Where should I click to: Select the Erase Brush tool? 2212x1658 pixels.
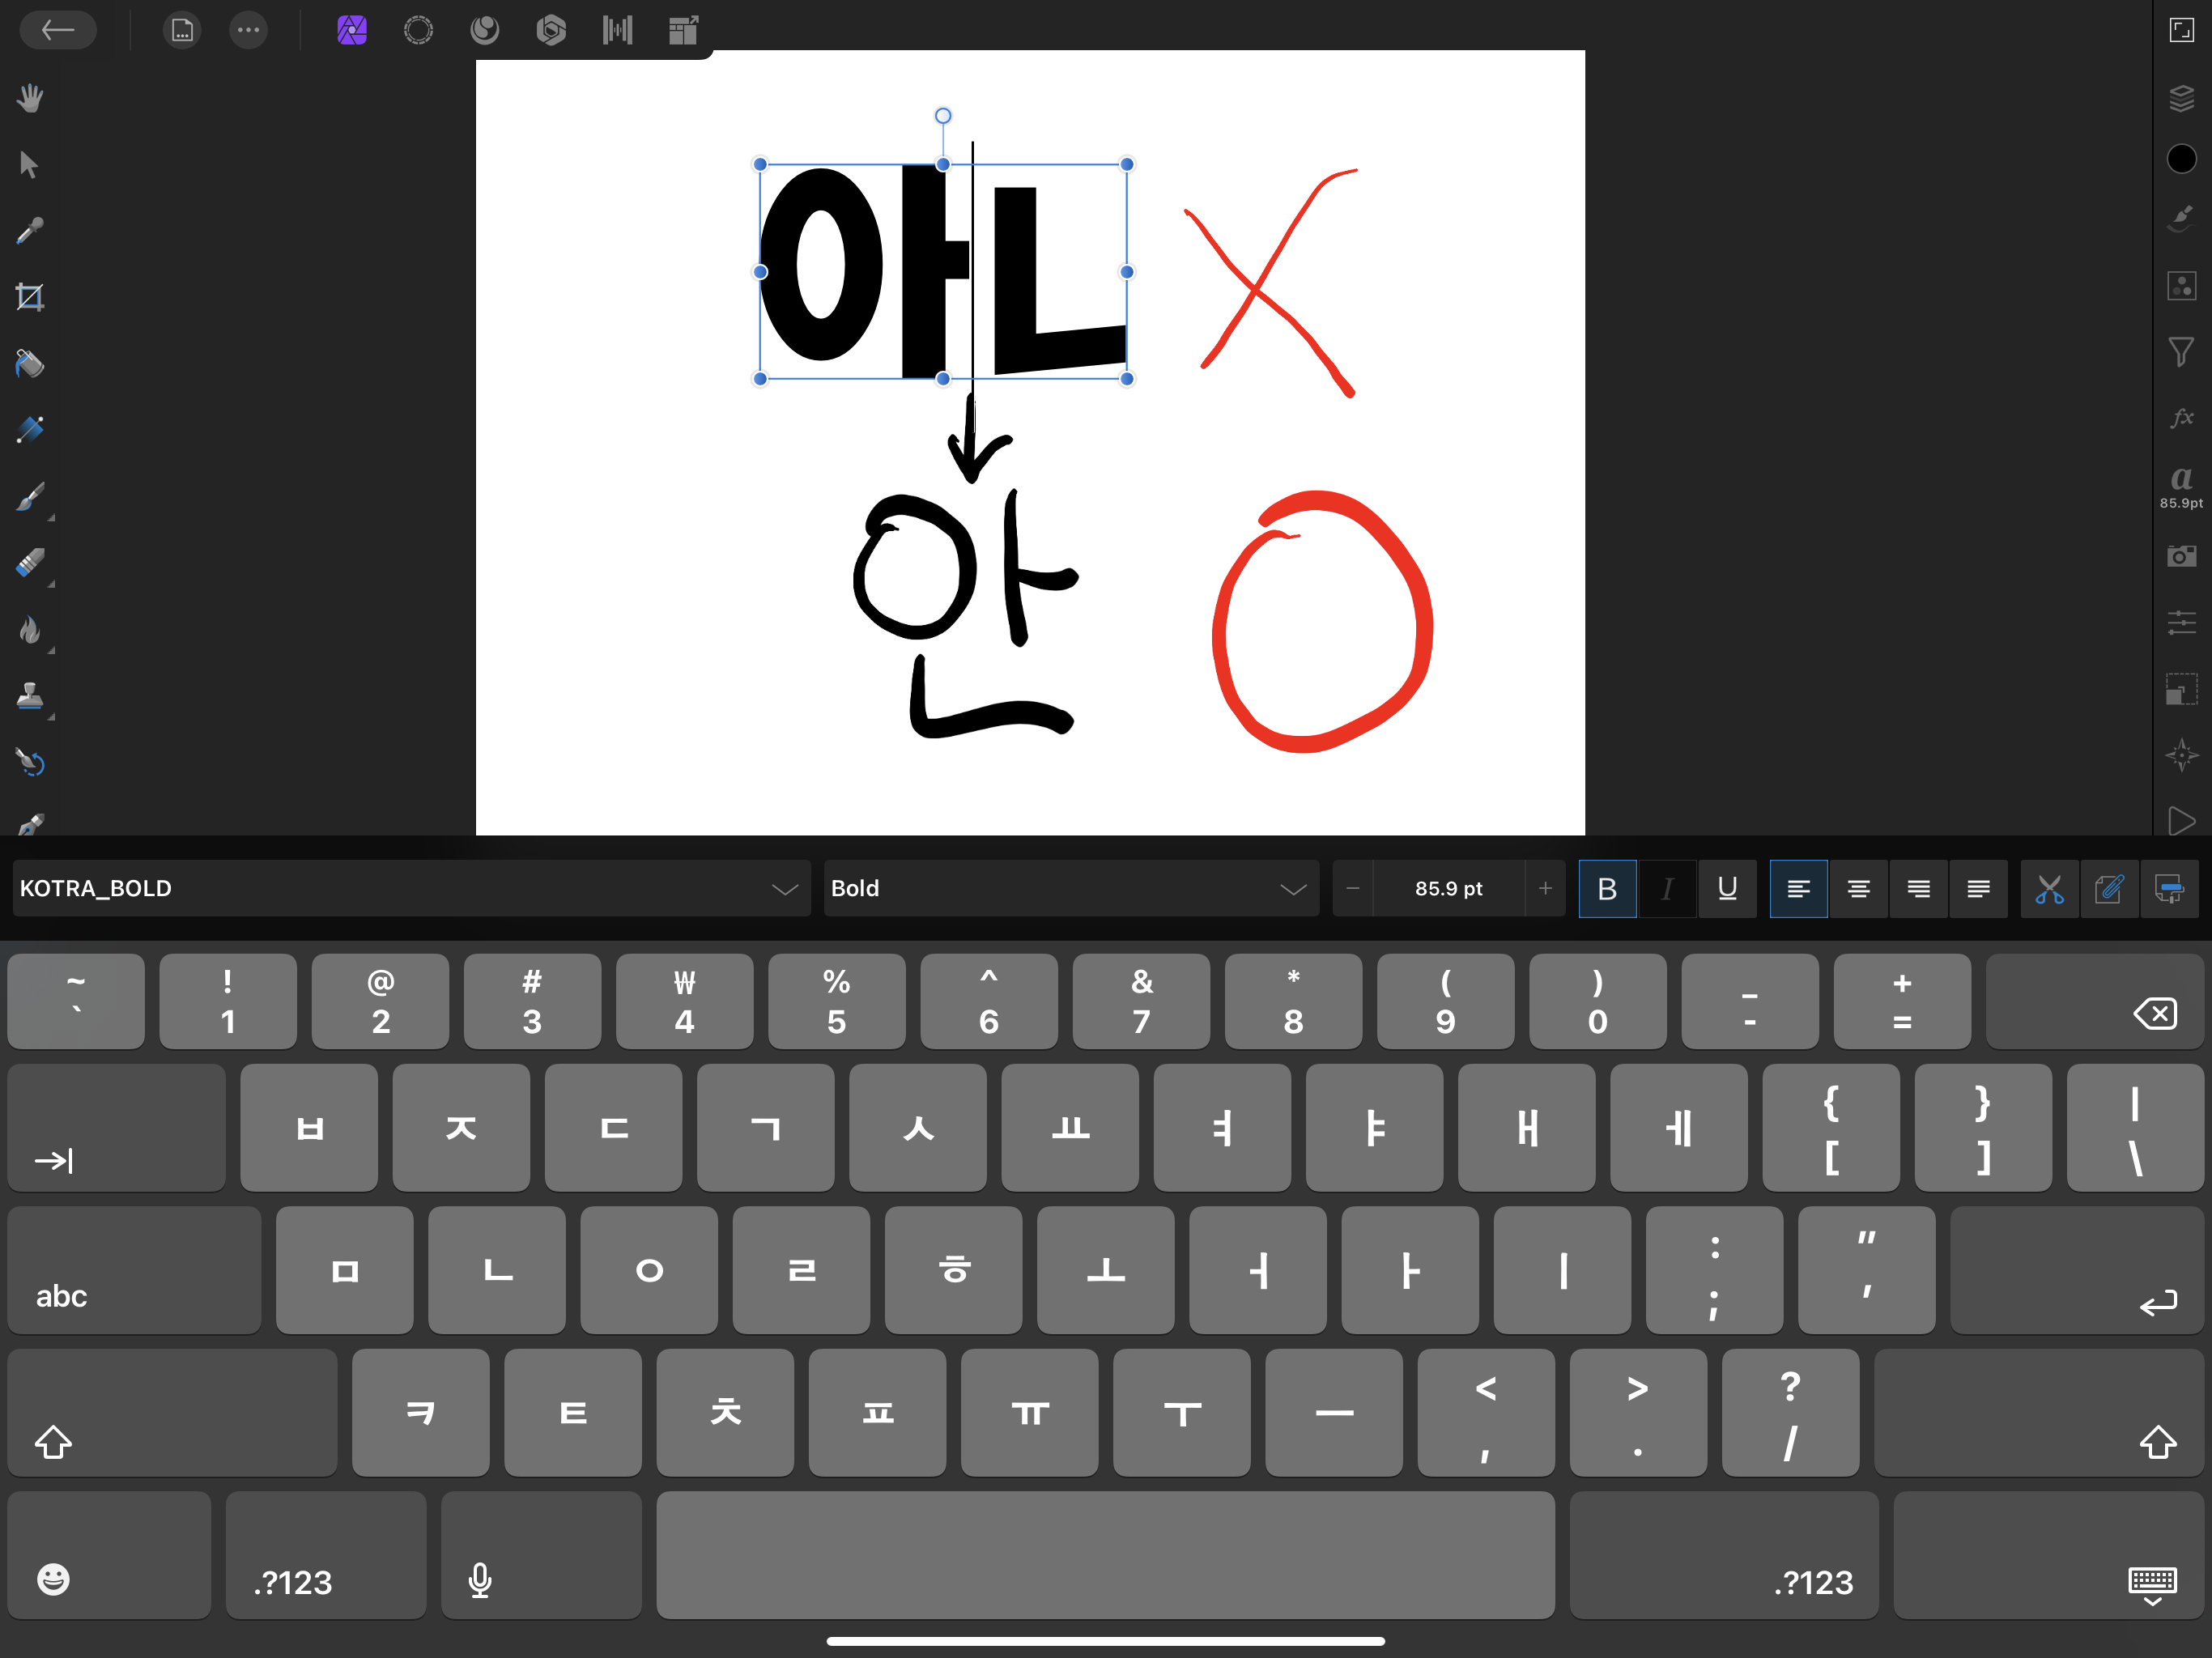(30, 562)
